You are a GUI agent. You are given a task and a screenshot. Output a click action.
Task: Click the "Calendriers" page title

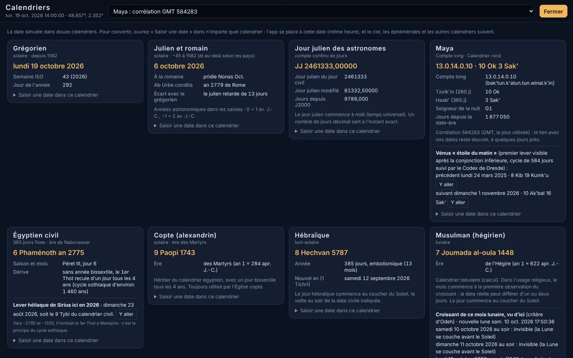[28, 7]
